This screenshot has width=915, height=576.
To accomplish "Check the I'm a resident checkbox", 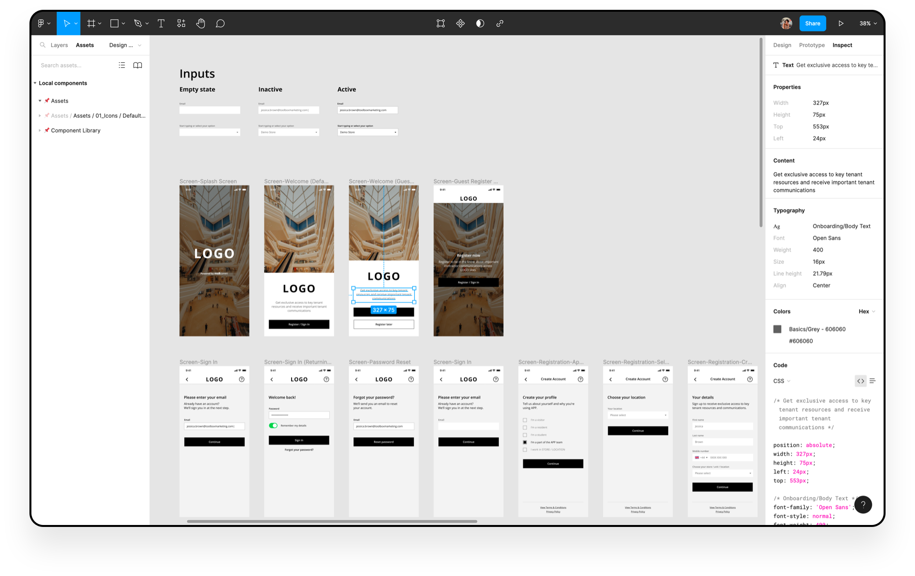I will click(x=525, y=427).
